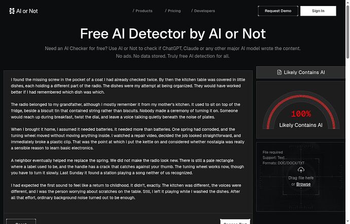Click the paragraph starting "A neighbor eventually helped"
350x224 pixels.
coord(127,167)
